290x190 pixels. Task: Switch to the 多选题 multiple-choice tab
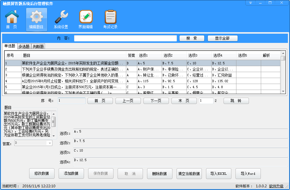(x=24, y=46)
